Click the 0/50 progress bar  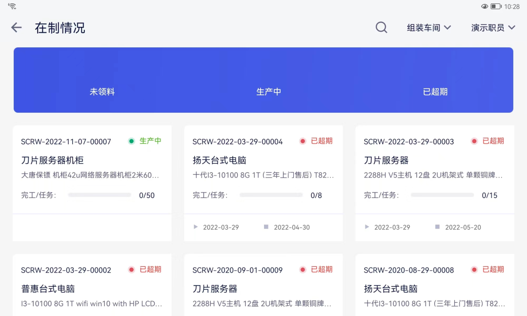100,195
